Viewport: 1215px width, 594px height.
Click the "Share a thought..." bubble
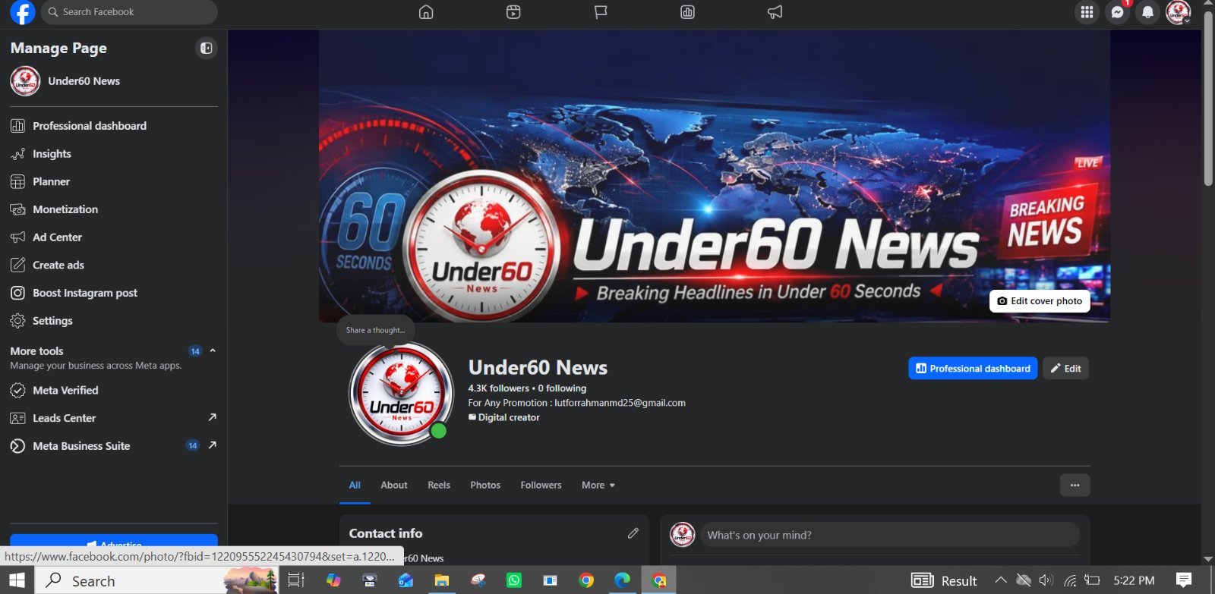(x=376, y=330)
